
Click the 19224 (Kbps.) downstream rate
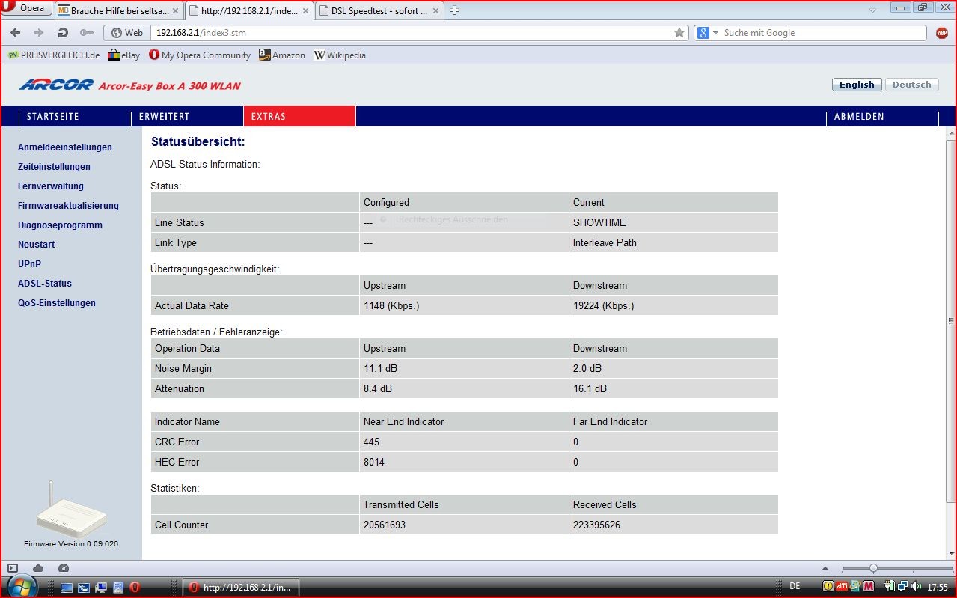click(x=603, y=305)
